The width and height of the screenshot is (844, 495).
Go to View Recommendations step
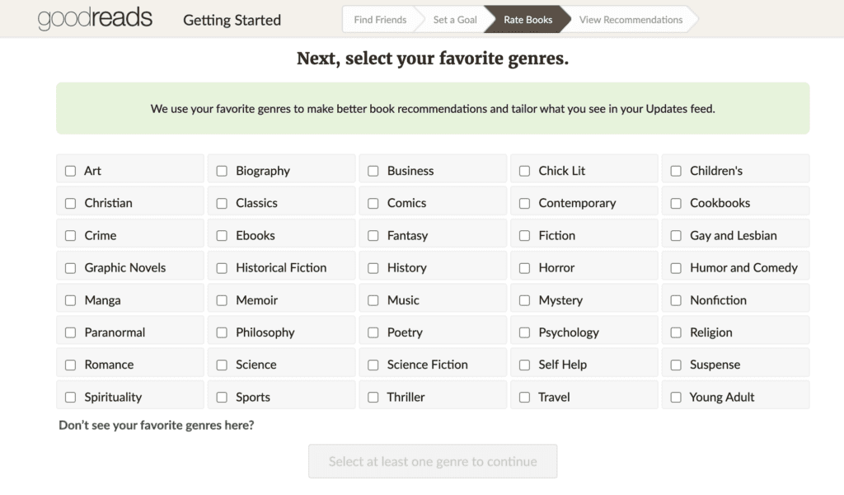631,19
